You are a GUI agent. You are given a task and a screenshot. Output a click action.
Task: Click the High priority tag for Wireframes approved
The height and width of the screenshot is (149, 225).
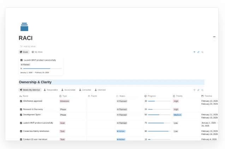pos(176,101)
